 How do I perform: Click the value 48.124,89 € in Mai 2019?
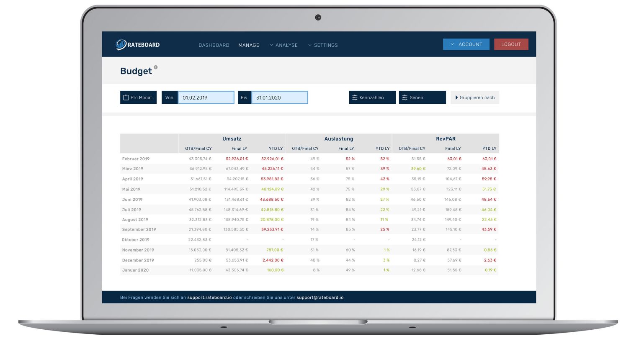coord(272,189)
